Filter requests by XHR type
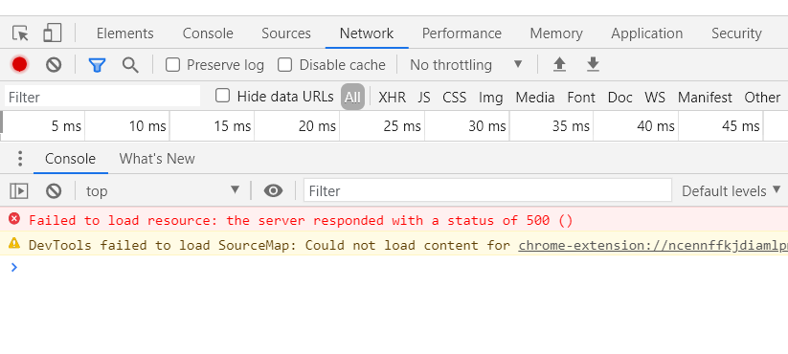 (392, 97)
